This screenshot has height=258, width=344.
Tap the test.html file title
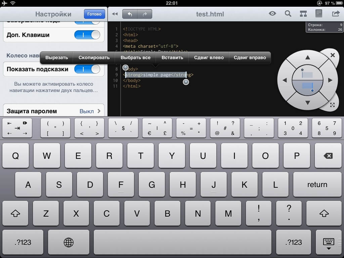pos(210,14)
